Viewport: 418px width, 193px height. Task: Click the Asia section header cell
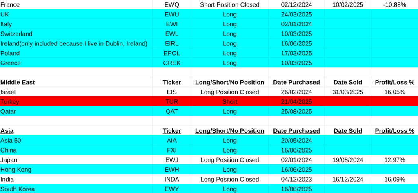[x=7, y=131]
